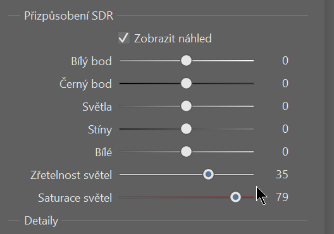The width and height of the screenshot is (334, 234).
Task: Select the Bílý bod value field
Action: (x=285, y=61)
